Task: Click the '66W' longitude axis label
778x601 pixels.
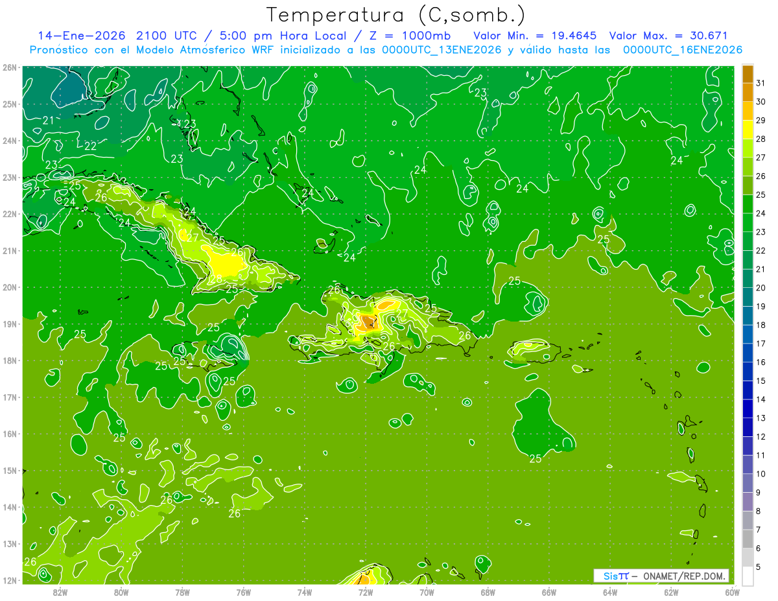Action: click(548, 592)
